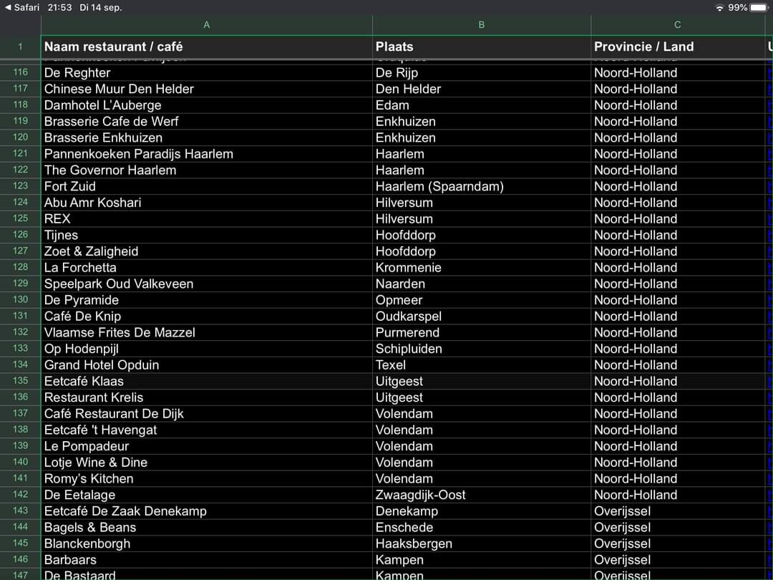Select cell 'Tijnes'
Viewport: 773px width, 580px height.
click(207, 236)
